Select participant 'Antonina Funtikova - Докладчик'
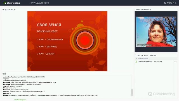 150,61
